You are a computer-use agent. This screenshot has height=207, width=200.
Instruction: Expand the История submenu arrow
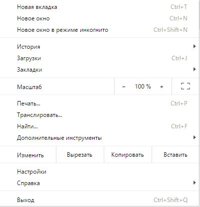coord(195,46)
